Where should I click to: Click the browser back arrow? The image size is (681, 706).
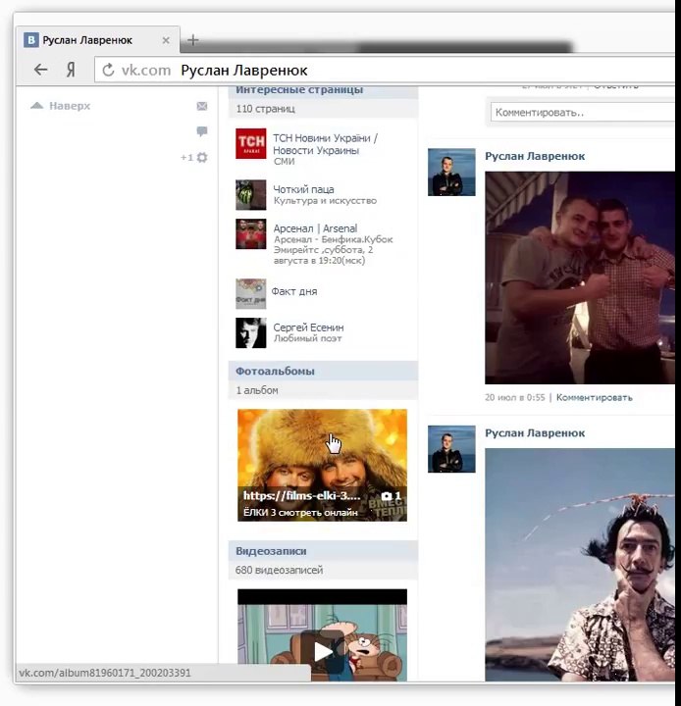click(x=41, y=70)
